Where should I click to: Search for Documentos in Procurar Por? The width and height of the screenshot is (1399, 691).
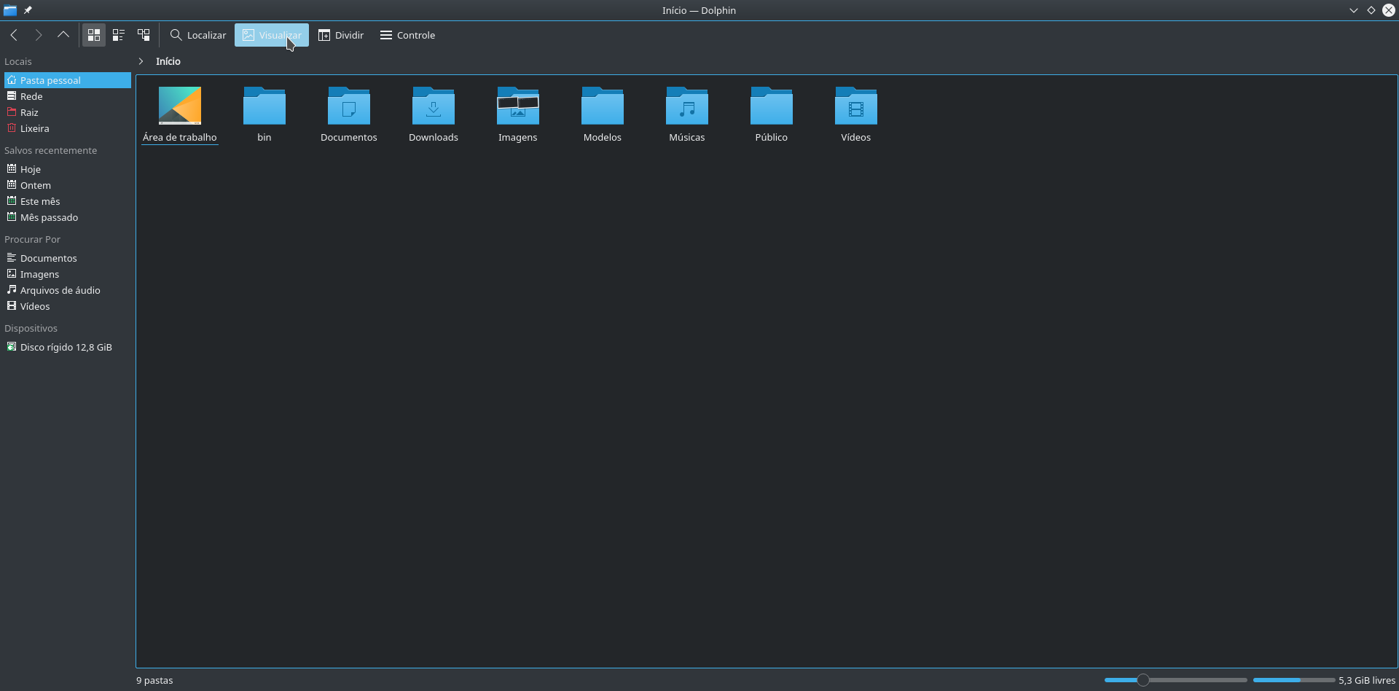[x=68, y=258]
